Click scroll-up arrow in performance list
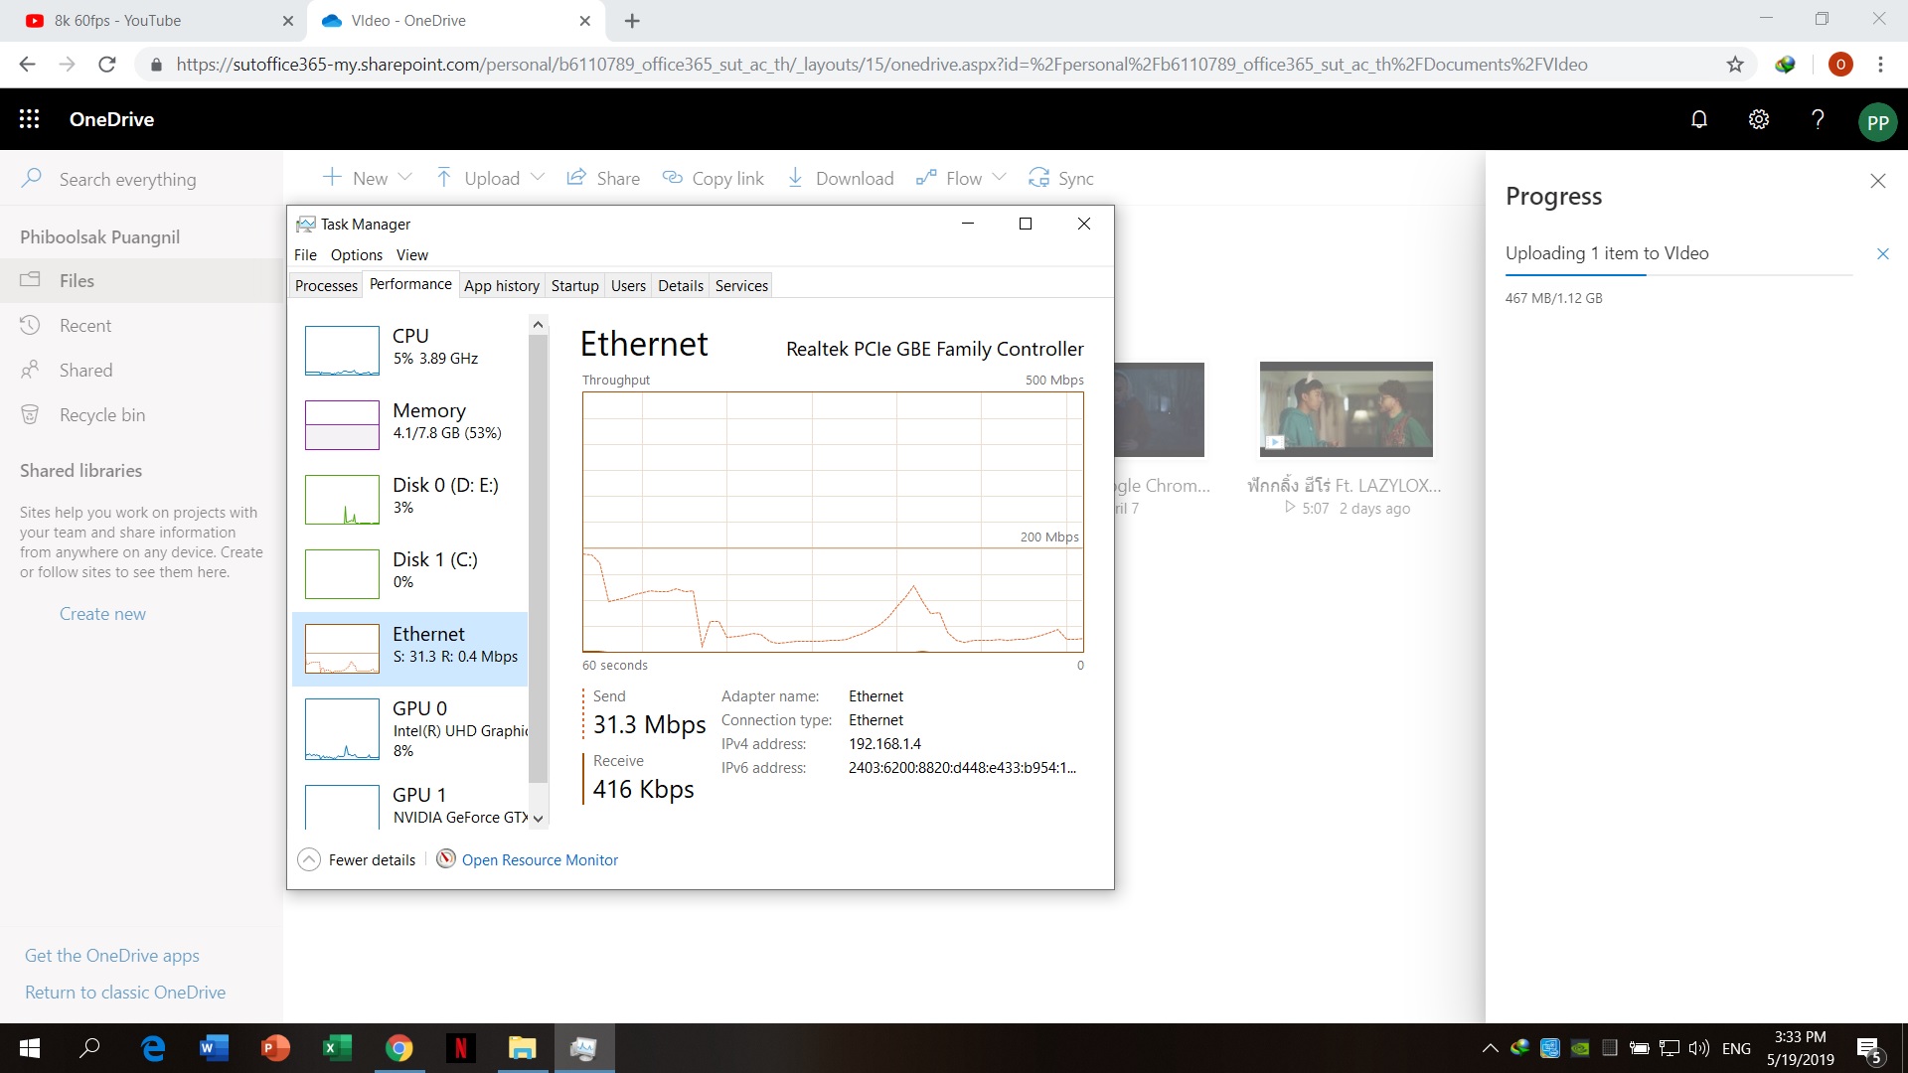This screenshot has height=1073, width=1908. tap(538, 324)
